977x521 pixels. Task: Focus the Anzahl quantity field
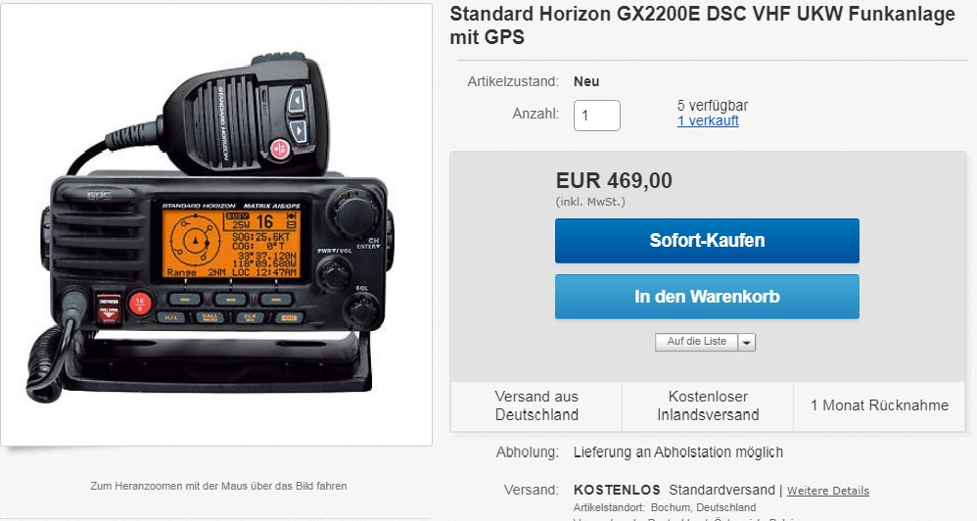(x=597, y=116)
